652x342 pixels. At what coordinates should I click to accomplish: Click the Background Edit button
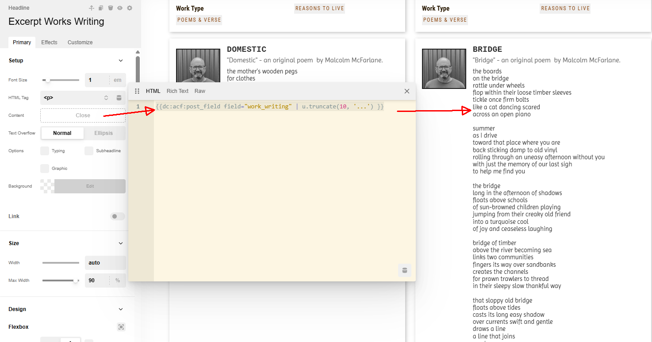(x=90, y=186)
